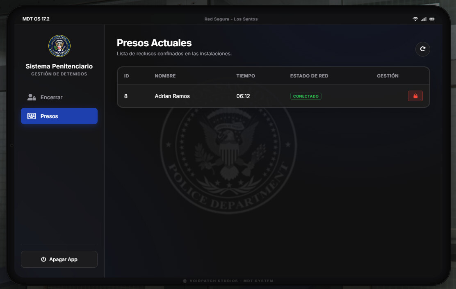The height and width of the screenshot is (289, 456).
Task: Click the MDT OS 17.2 label
Action: tap(36, 19)
